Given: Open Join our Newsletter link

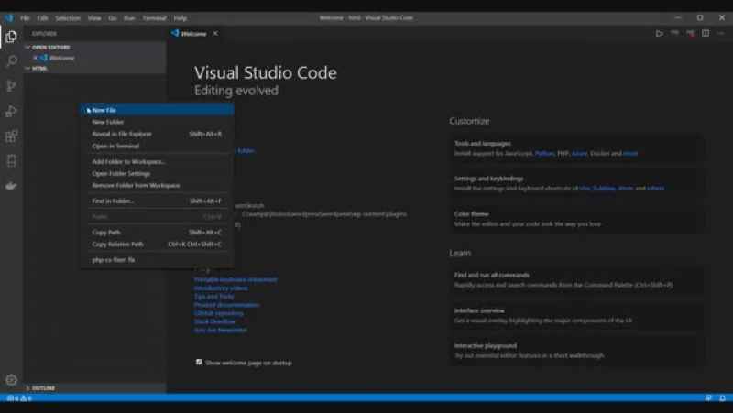Looking at the screenshot, I should [221, 330].
